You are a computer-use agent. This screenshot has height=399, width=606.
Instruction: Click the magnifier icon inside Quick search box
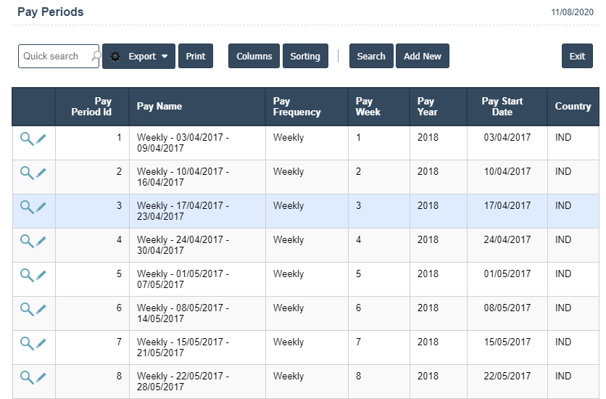95,56
